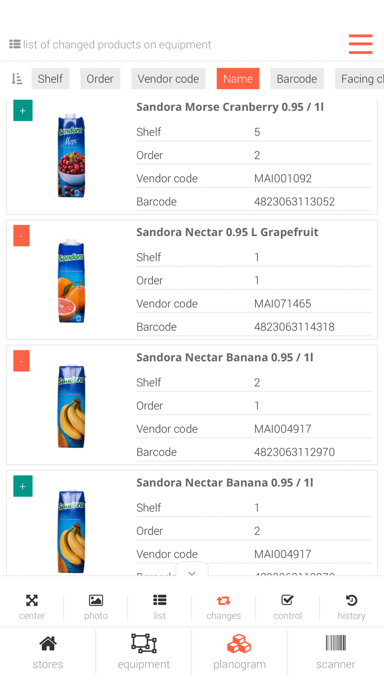Sort products by Shelf
Viewport: 384px width, 683px height.
tap(50, 79)
